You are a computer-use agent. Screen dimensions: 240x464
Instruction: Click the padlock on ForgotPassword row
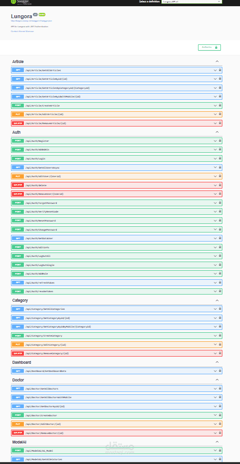(x=220, y=203)
